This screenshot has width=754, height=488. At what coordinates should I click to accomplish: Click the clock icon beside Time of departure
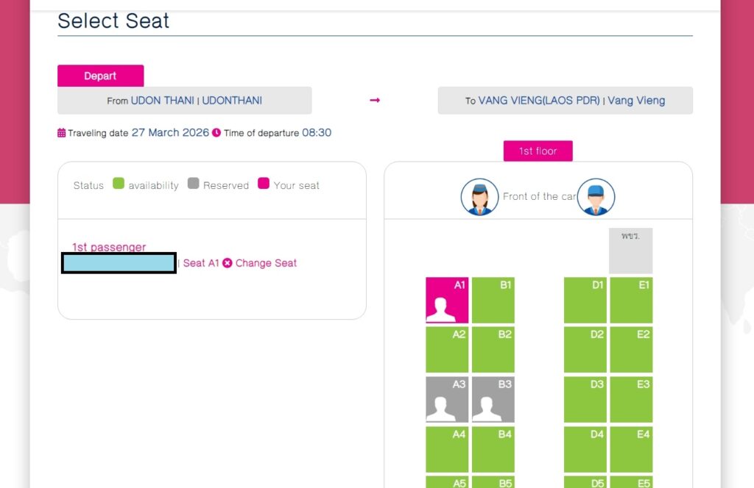click(216, 133)
